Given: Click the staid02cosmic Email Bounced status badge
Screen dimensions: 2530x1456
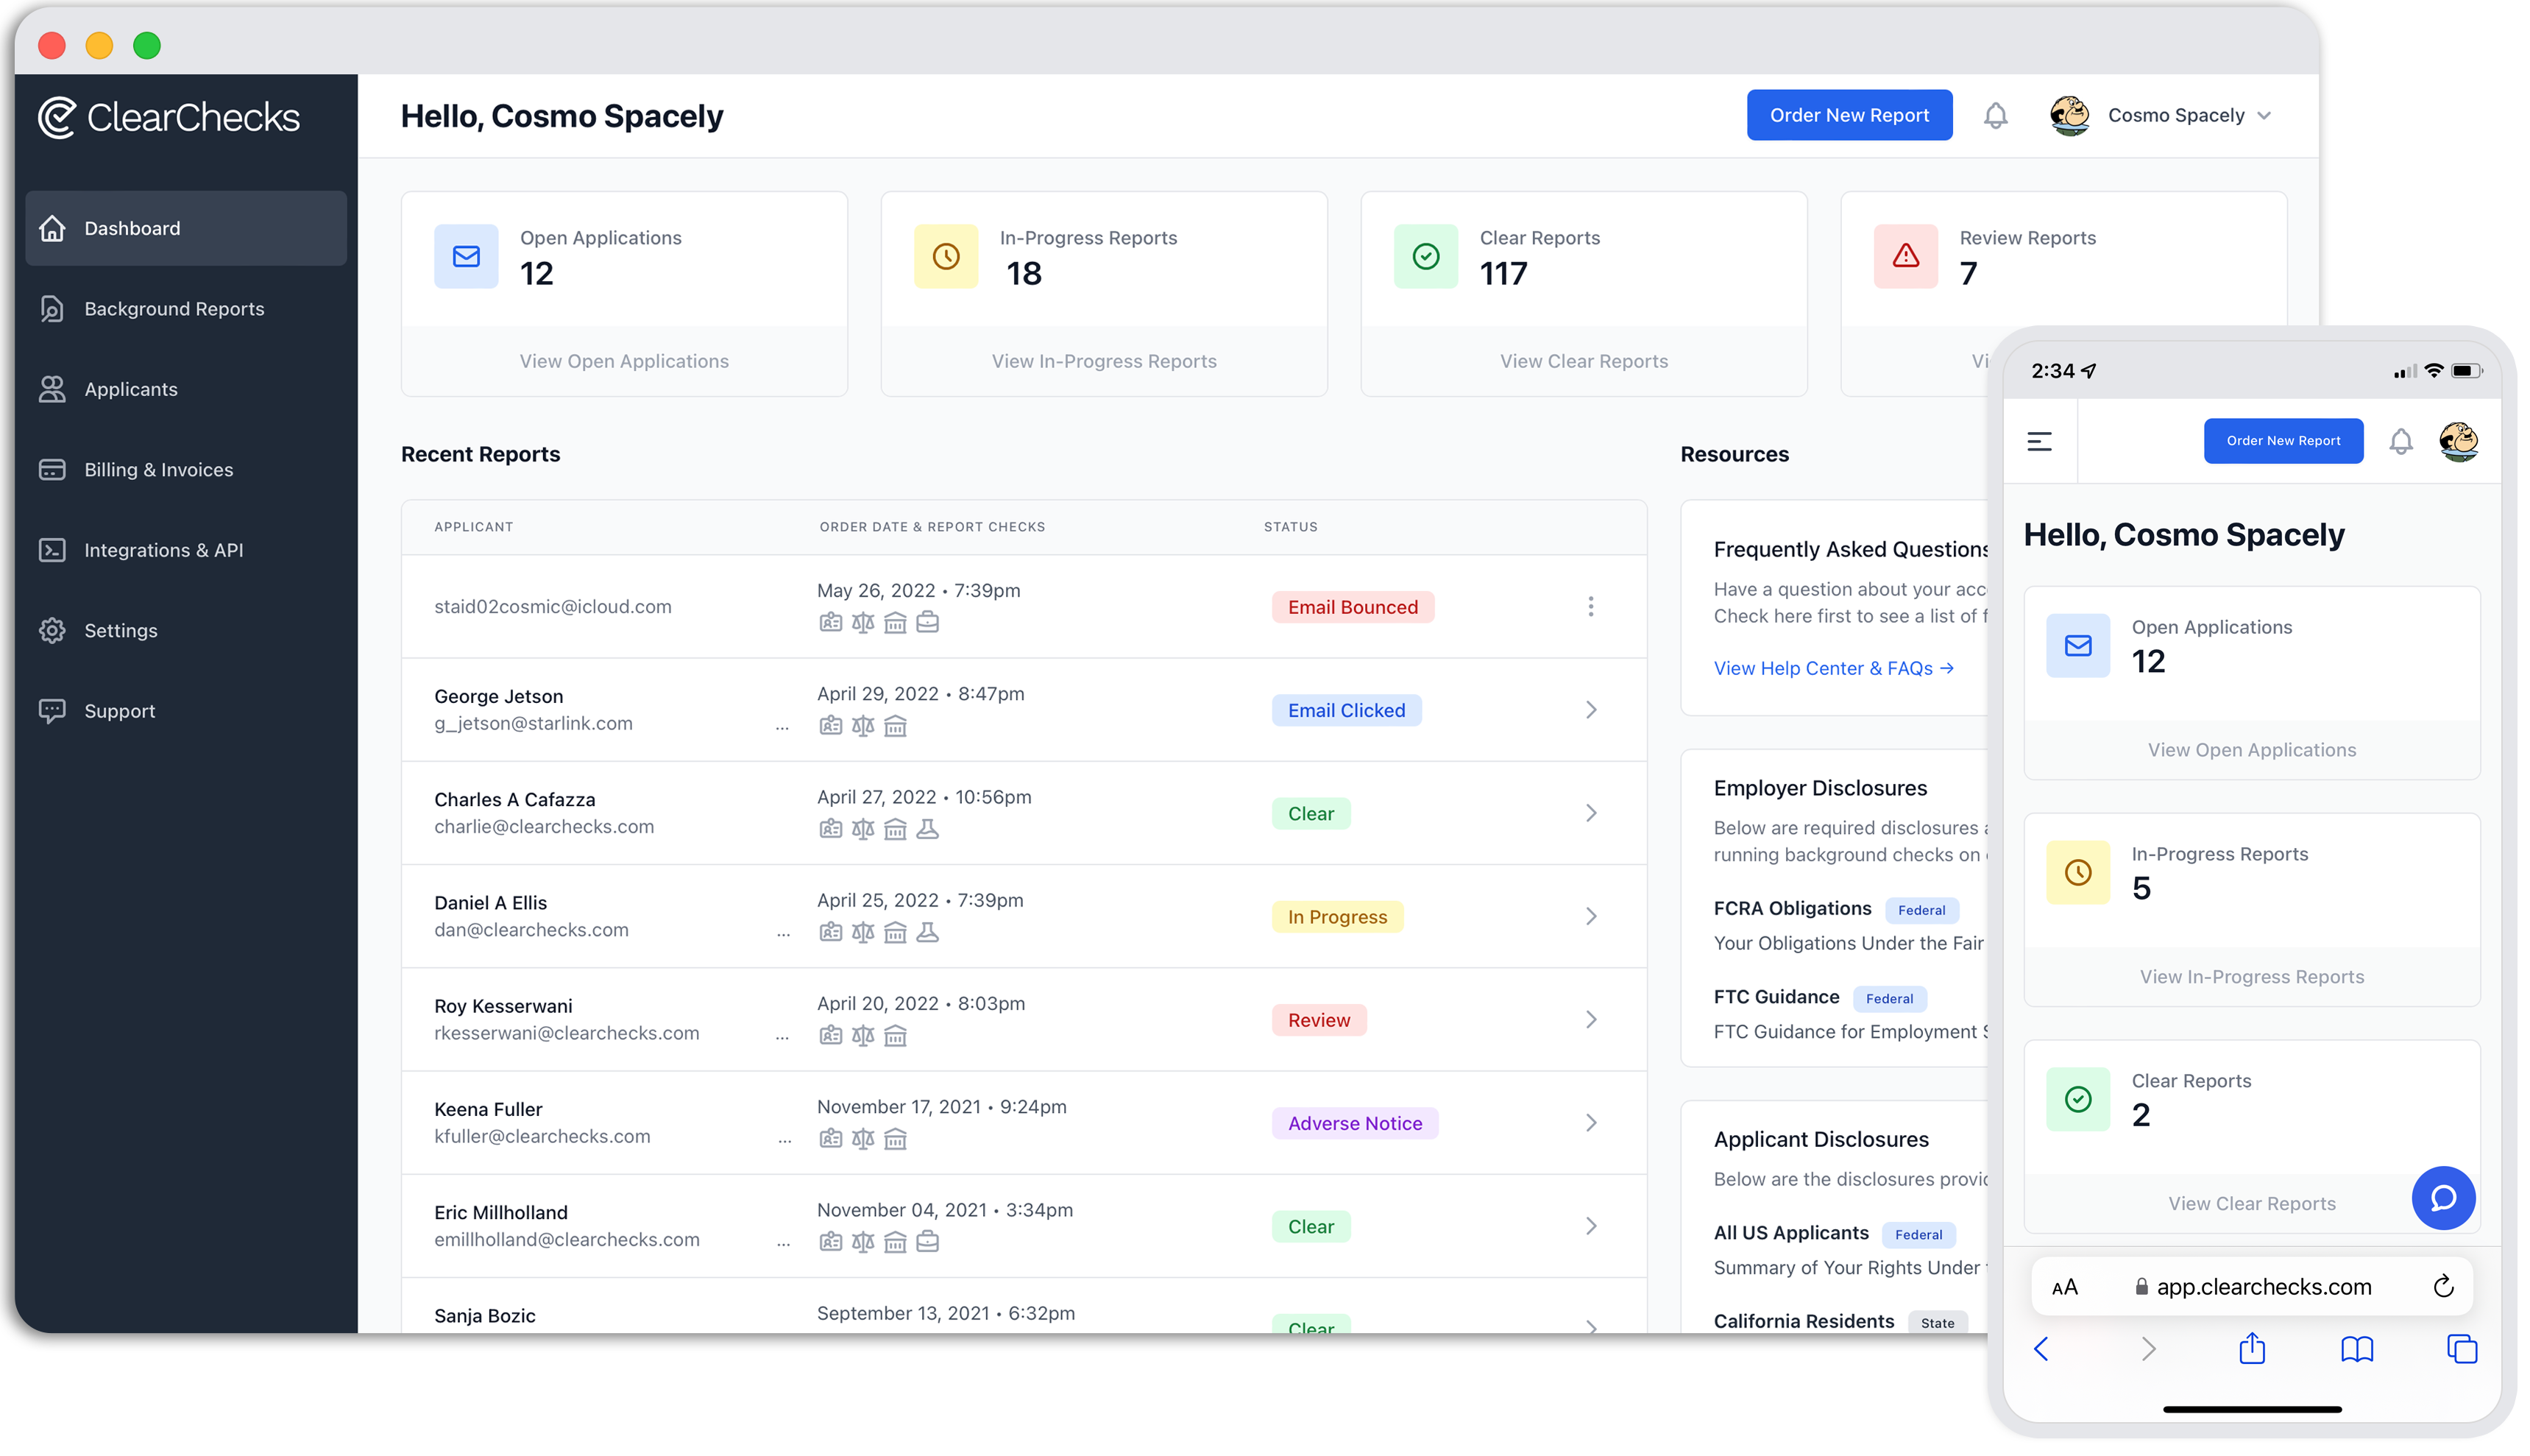Looking at the screenshot, I should click(x=1352, y=607).
